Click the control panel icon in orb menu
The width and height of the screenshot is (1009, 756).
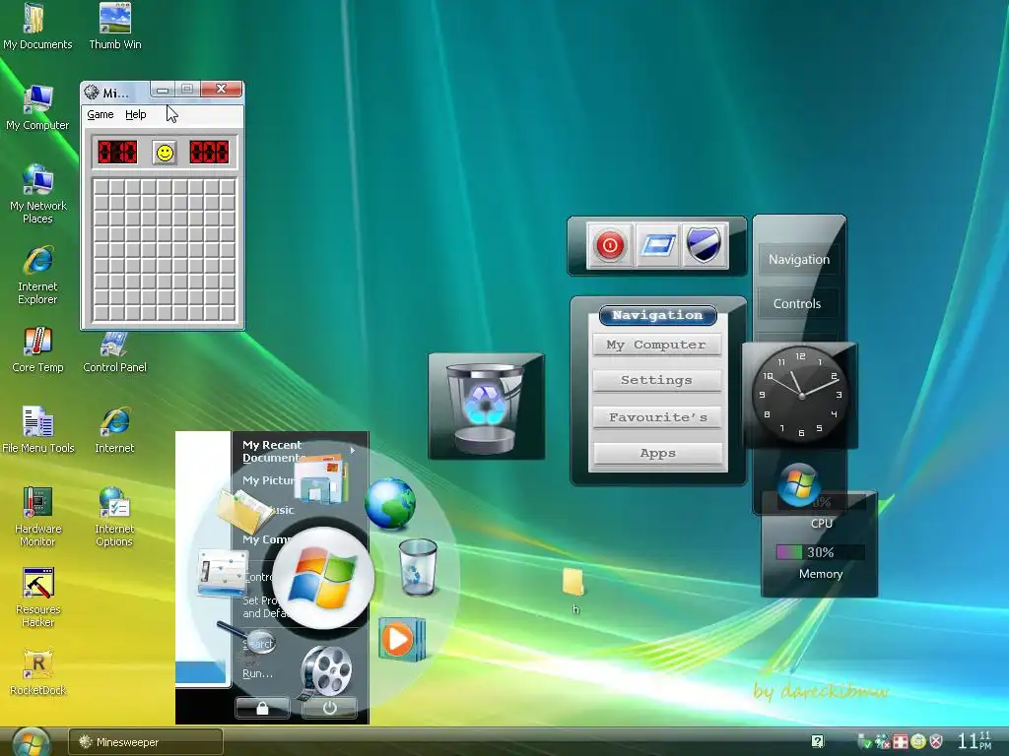coord(222,572)
